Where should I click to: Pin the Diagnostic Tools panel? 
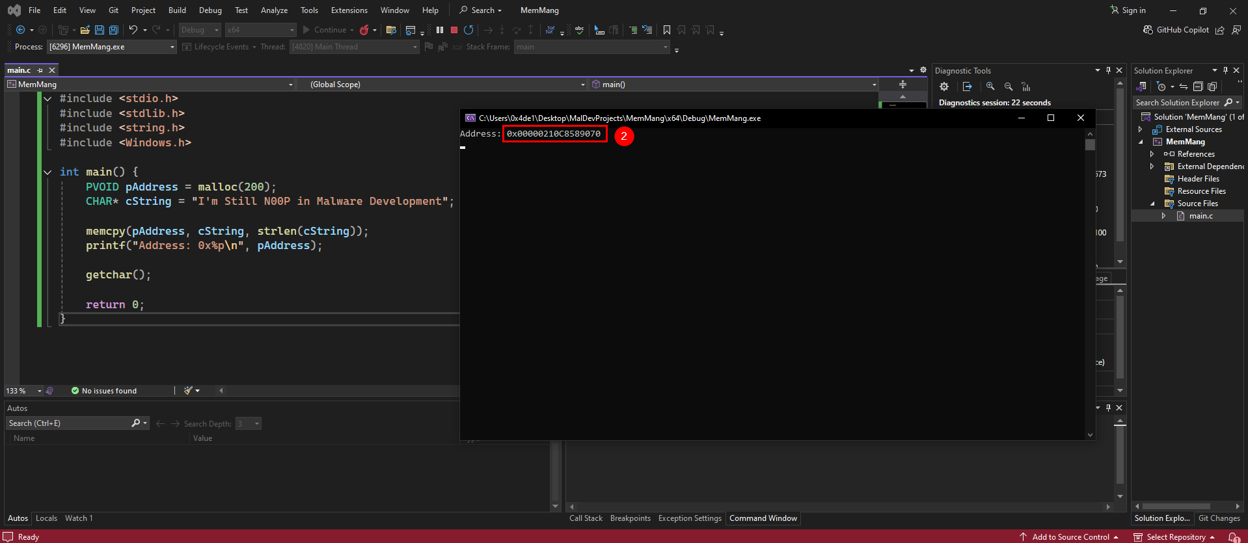(1108, 70)
